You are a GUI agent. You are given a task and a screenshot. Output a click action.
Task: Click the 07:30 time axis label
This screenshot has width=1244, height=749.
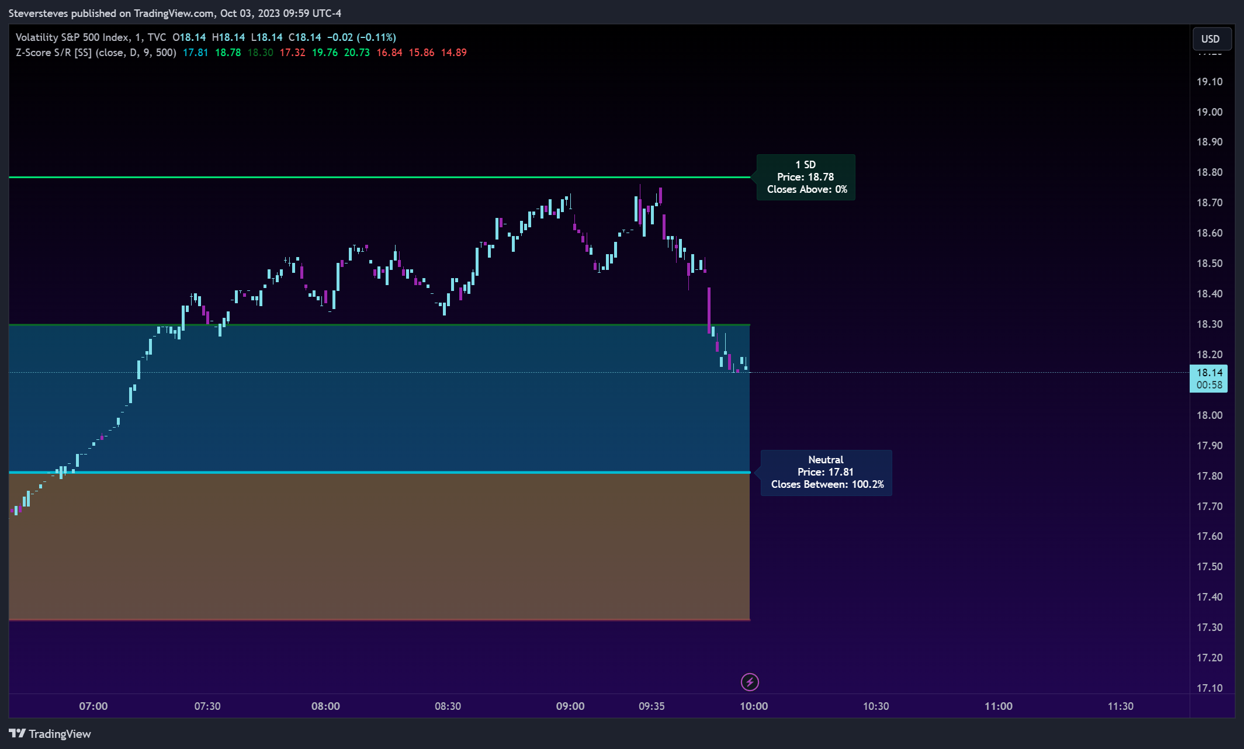pos(207,706)
